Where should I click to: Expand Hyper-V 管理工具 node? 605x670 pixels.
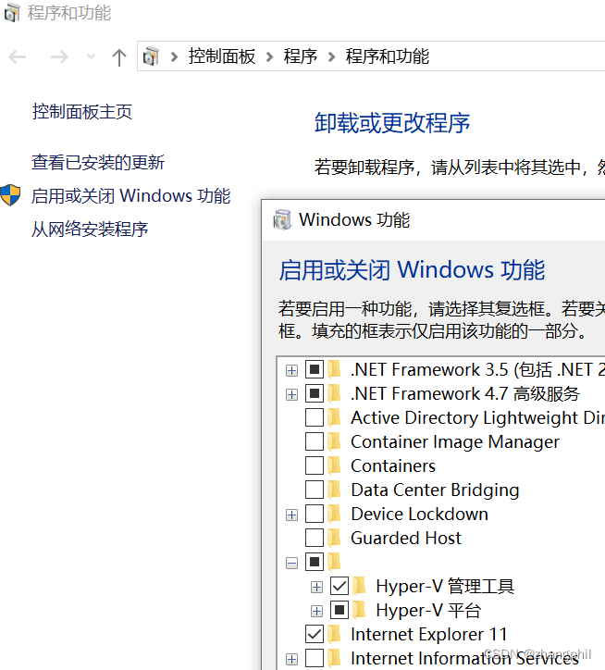tap(316, 587)
